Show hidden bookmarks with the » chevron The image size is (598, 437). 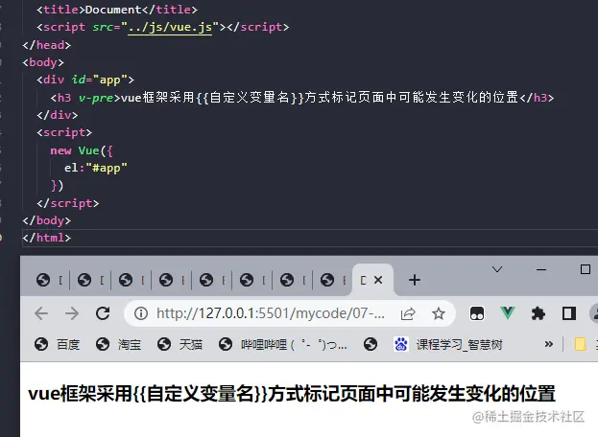point(548,344)
